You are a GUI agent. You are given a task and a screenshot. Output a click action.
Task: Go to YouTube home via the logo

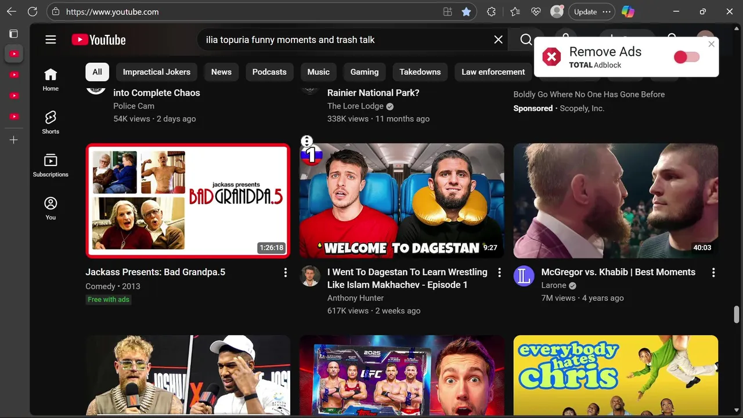99,39
